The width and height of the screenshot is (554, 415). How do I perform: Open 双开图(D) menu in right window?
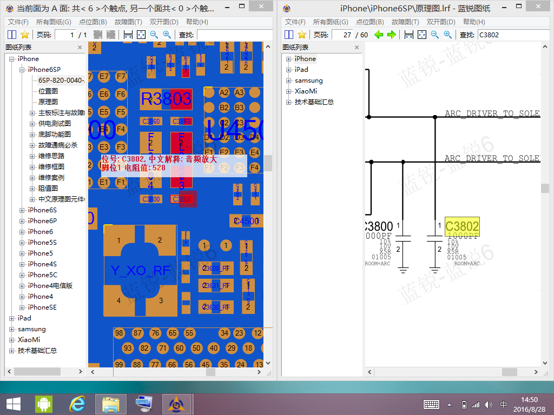tap(441, 22)
